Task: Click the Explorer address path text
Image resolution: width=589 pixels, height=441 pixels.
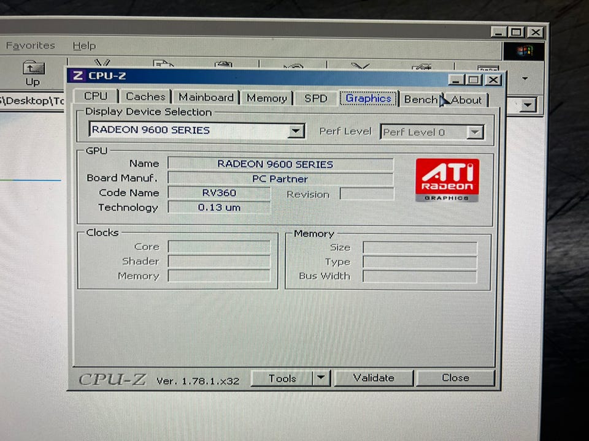Action: pyautogui.click(x=33, y=100)
